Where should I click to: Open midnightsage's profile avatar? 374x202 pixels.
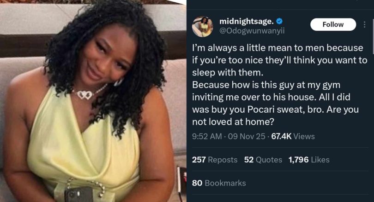tap(203, 26)
